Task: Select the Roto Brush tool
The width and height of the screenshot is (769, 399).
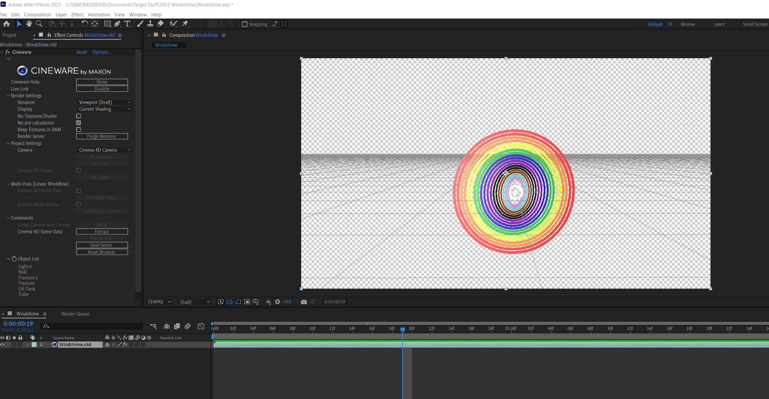Action: pyautogui.click(x=173, y=23)
